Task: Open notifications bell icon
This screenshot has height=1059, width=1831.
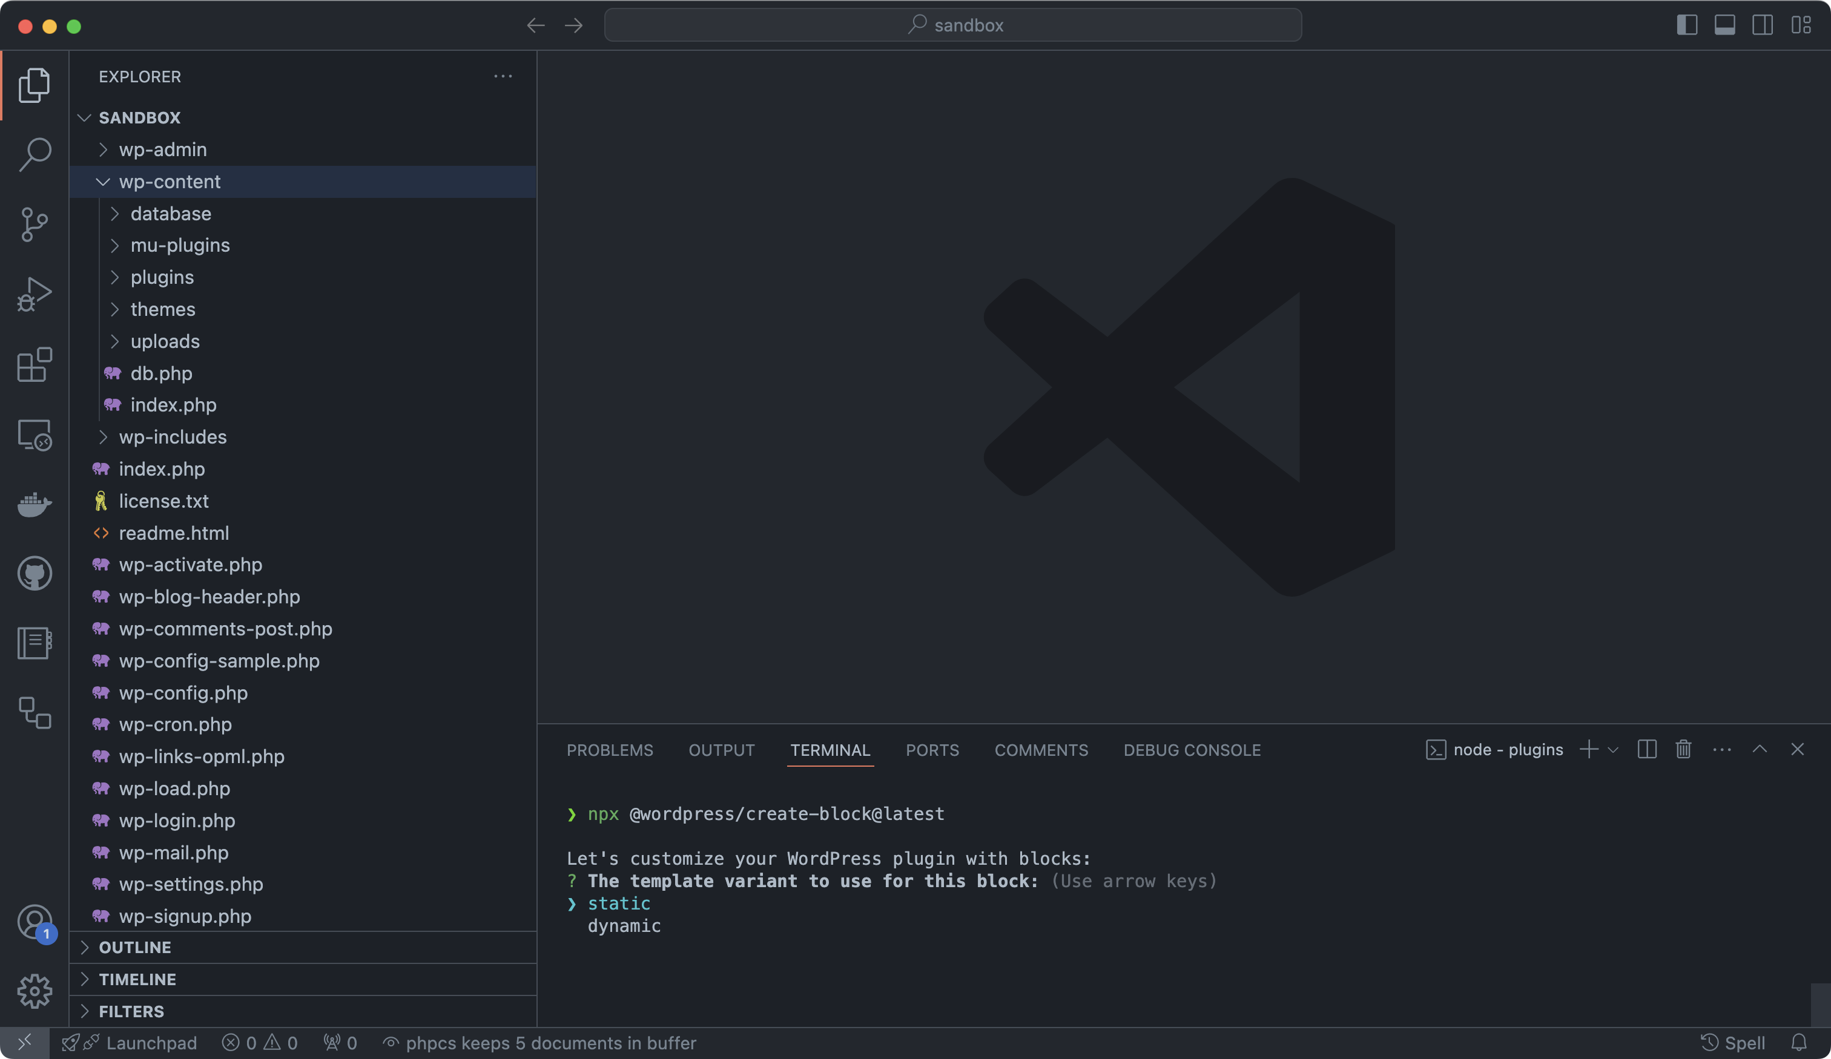Action: point(1799,1043)
